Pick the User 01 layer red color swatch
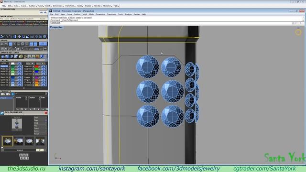This screenshot has height=172, width=306. coord(36,66)
